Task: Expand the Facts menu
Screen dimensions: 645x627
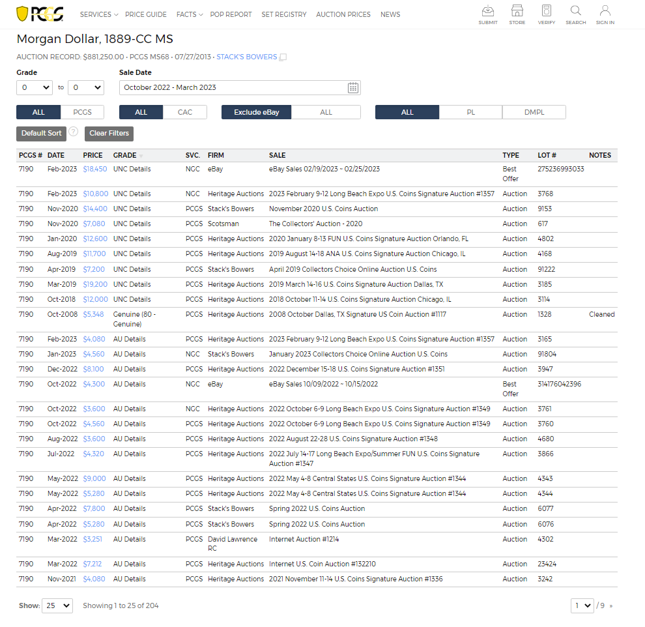Action: pyautogui.click(x=190, y=14)
